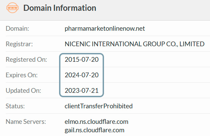Screen dimensions: 210x136
Task: Click the expiry date 2024-07-20
Action: (82, 75)
